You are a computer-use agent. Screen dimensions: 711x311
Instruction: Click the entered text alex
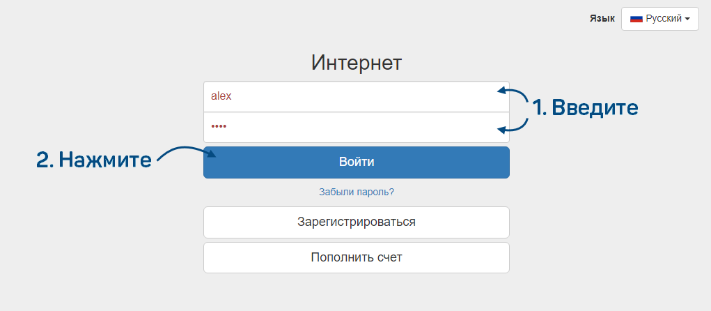pos(221,96)
